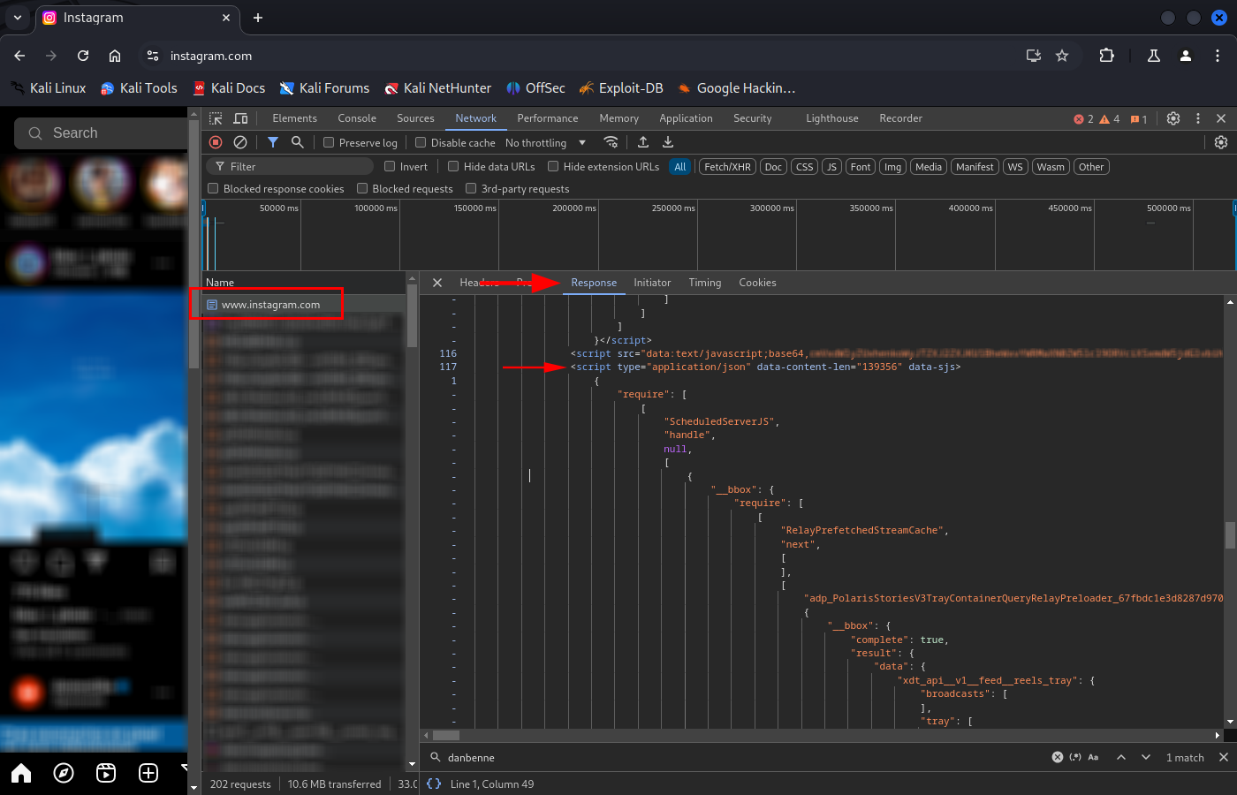Open Instagram Reels icon

pos(106,774)
